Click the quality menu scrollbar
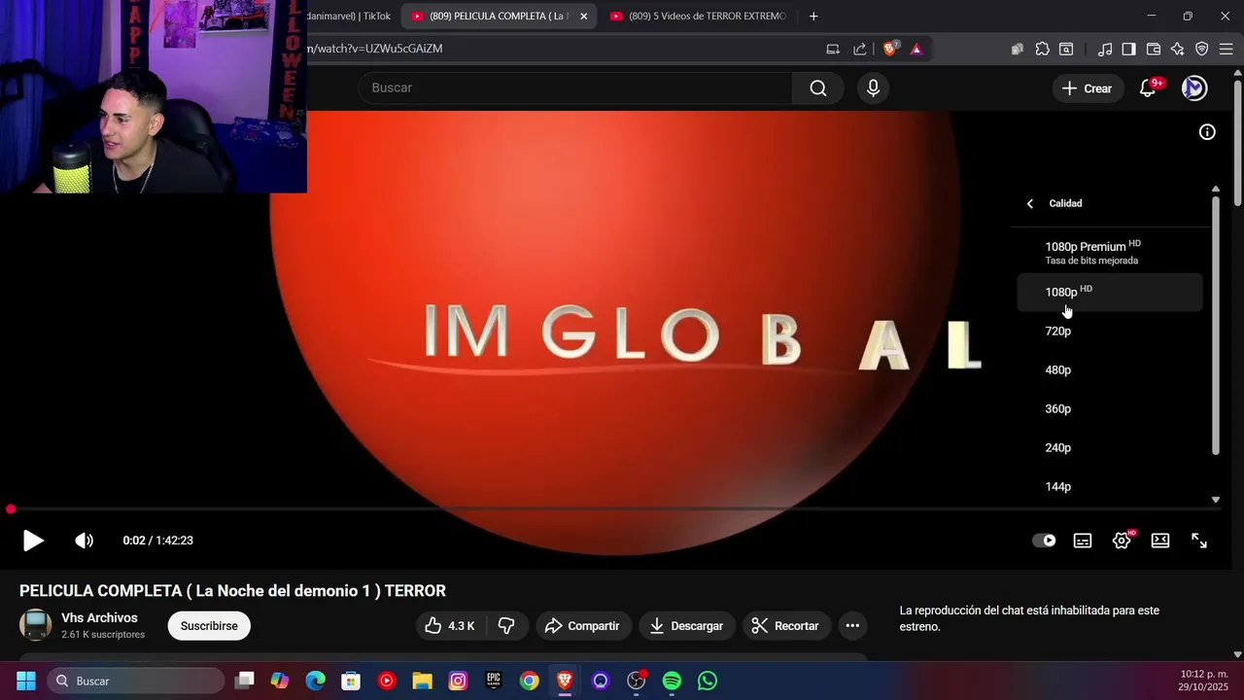This screenshot has height=700, width=1244. [x=1216, y=326]
